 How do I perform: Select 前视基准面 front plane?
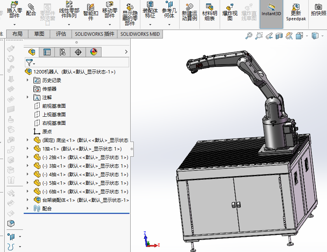coord(50,106)
